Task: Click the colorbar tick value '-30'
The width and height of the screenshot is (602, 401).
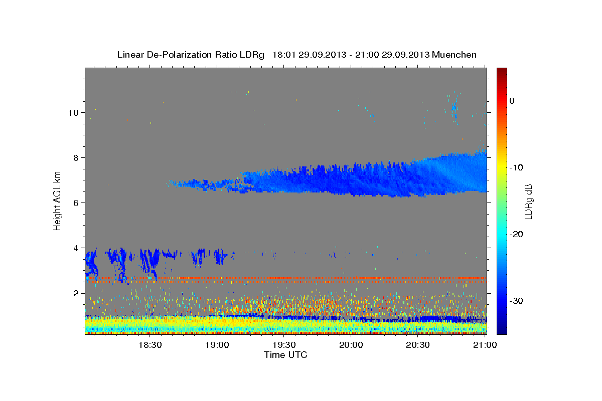Action: 516,301
